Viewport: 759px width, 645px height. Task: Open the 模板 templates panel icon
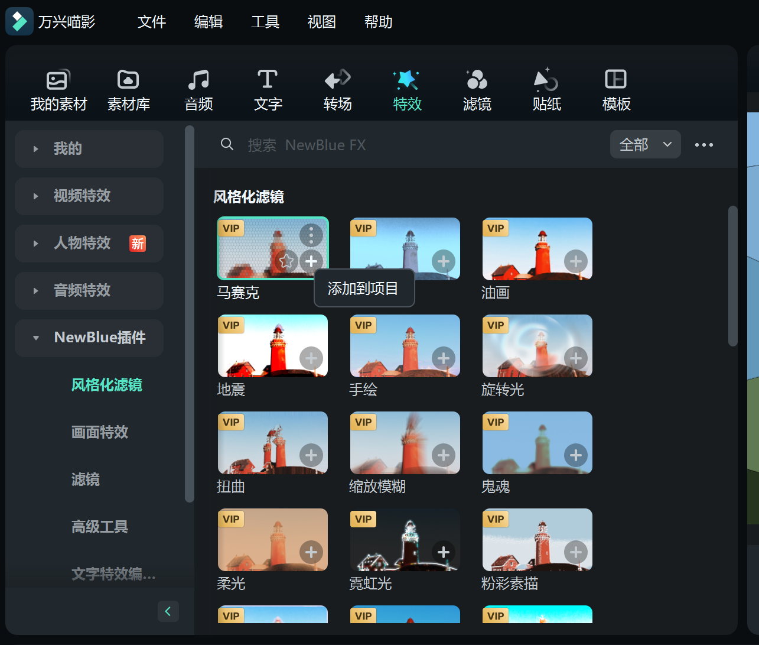[616, 89]
